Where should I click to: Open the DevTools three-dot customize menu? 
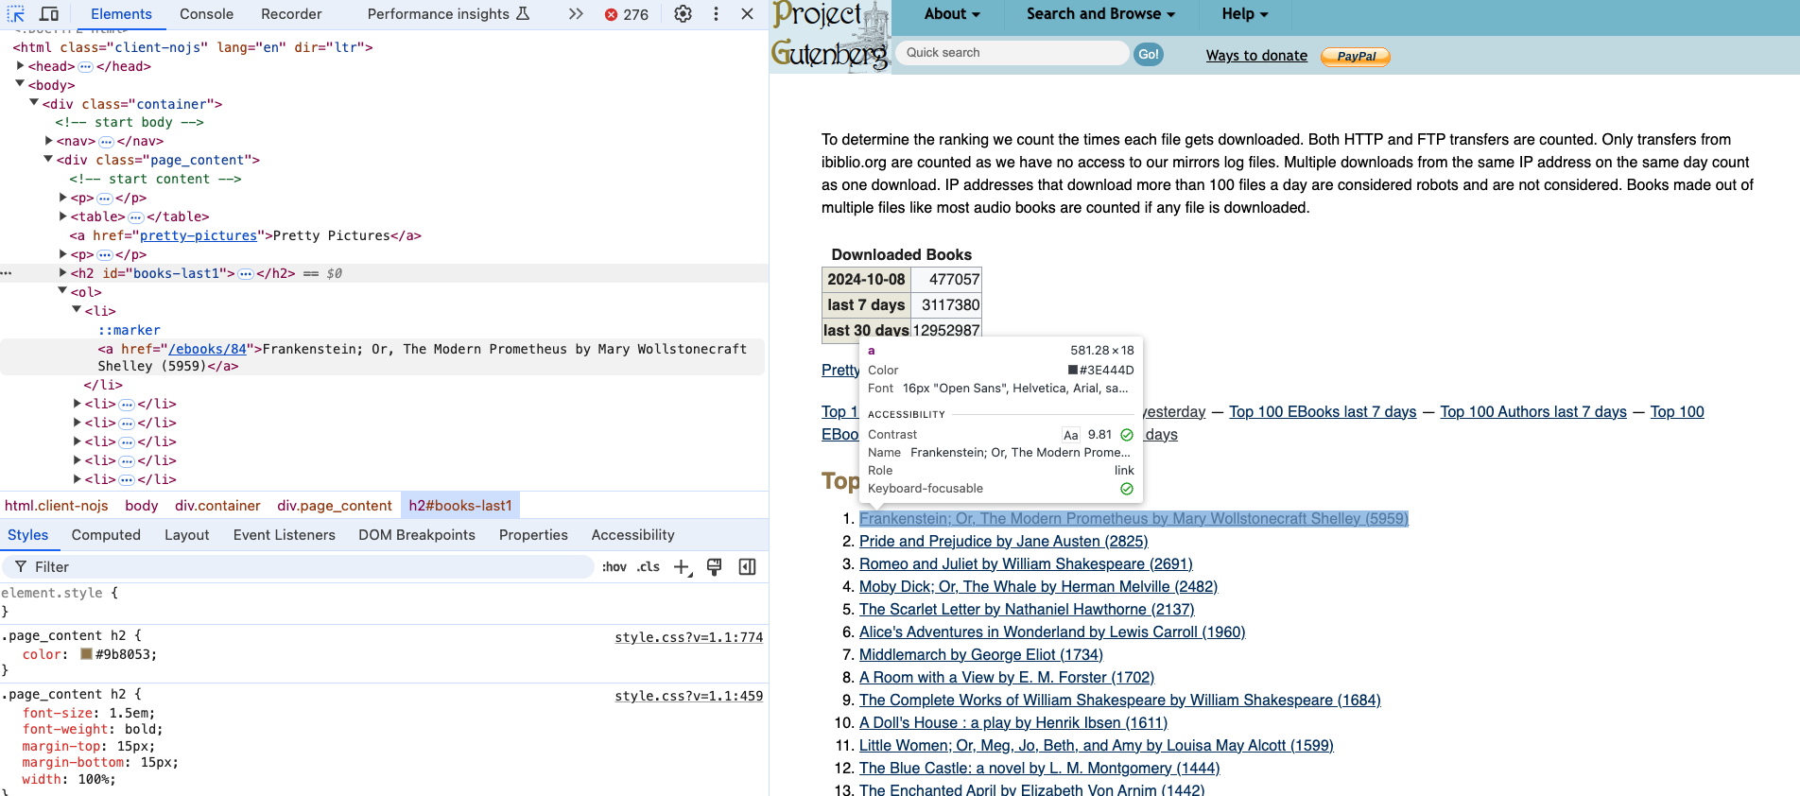[716, 14]
